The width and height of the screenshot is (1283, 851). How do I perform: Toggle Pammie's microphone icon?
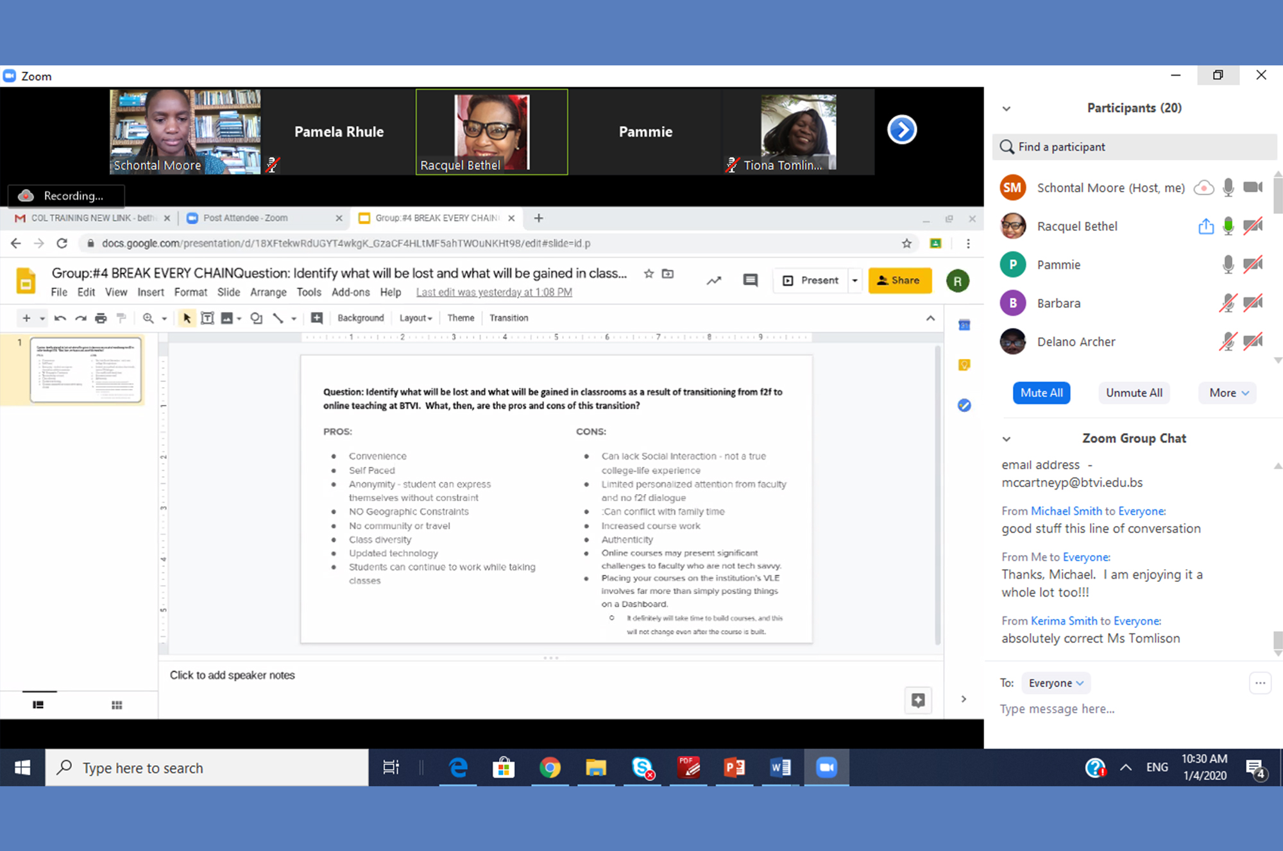click(x=1228, y=265)
